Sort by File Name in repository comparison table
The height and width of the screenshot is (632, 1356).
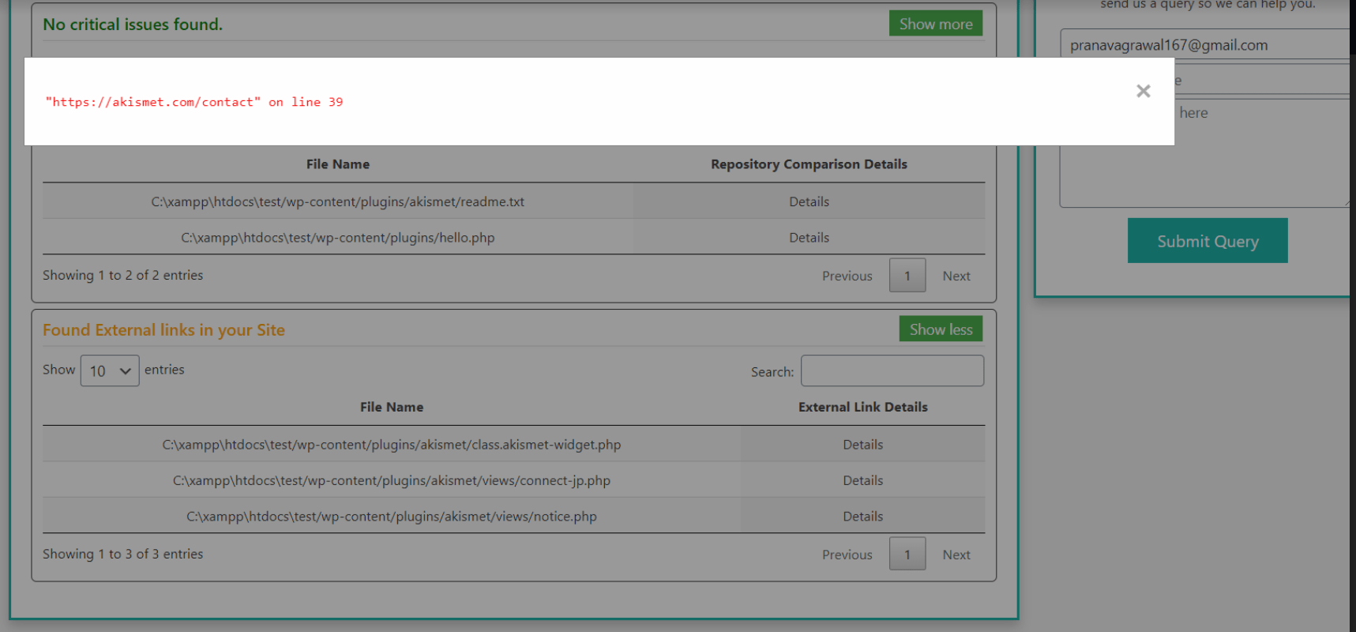coord(338,164)
